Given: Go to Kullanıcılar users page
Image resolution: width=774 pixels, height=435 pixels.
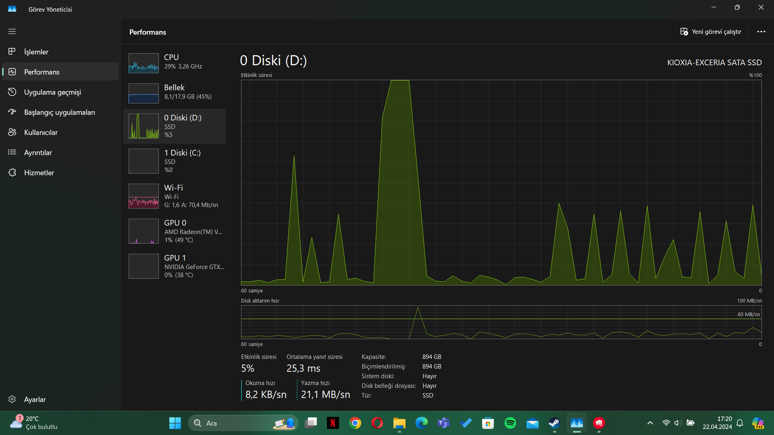Looking at the screenshot, I should point(41,133).
